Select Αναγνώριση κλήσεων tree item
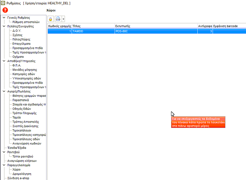Image resolution: width=246 pixels, height=180 pixels. click(x=22, y=161)
